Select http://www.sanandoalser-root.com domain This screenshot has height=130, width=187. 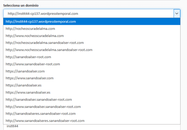click(x=92, y=64)
